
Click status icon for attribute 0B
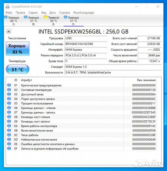coord(9,130)
